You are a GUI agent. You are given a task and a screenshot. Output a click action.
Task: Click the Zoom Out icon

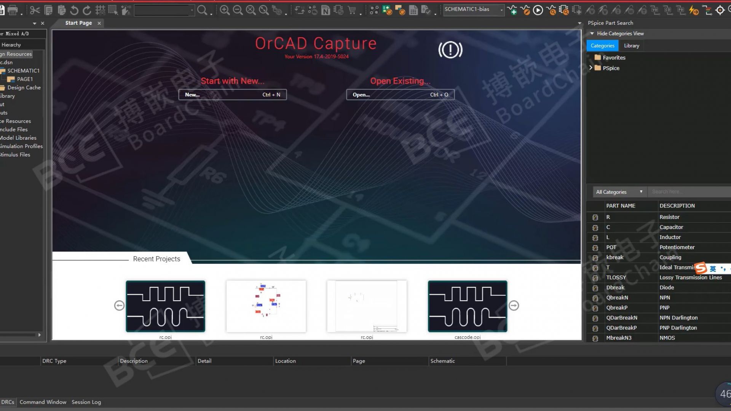tap(238, 10)
